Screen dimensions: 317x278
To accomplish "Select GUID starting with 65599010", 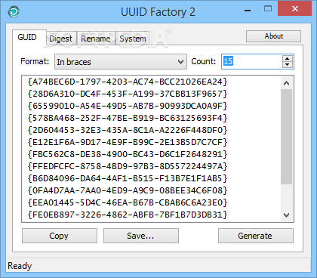I will point(128,106).
